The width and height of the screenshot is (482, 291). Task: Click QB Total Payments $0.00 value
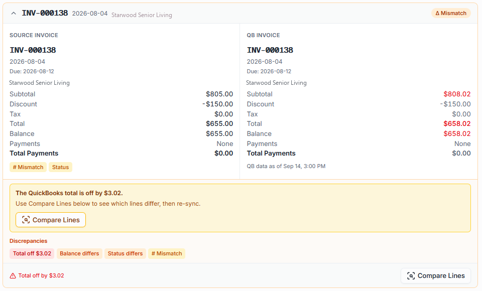[461, 154]
